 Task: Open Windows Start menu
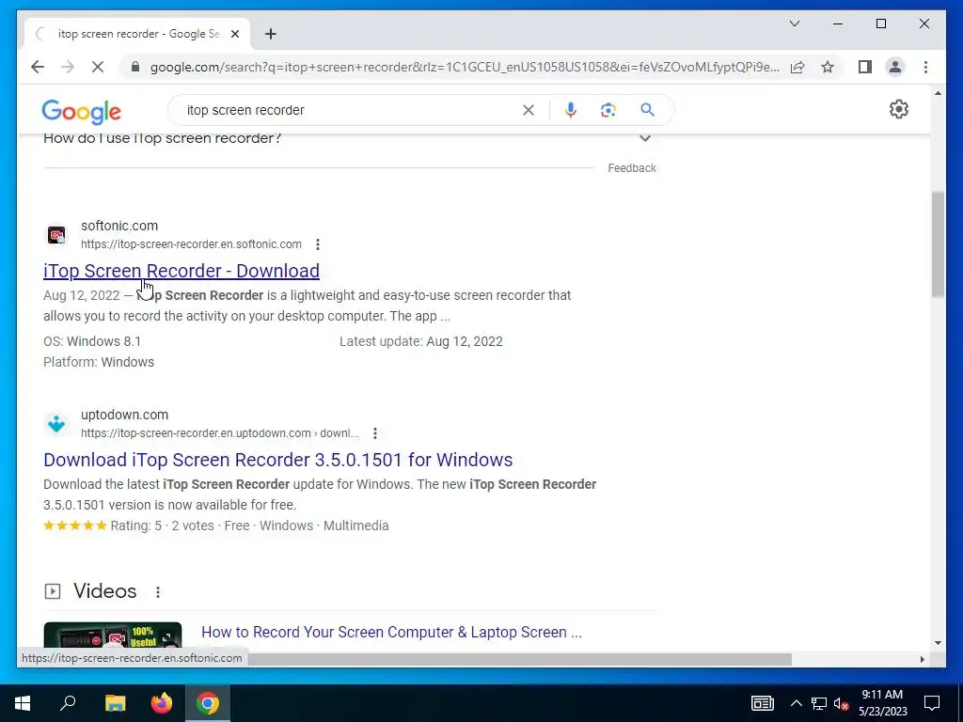(x=23, y=703)
